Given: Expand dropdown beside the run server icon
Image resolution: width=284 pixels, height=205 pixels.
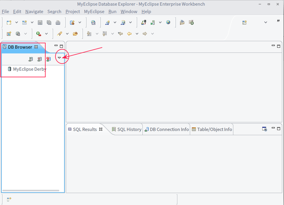Looking at the screenshot, I should pos(160,22).
